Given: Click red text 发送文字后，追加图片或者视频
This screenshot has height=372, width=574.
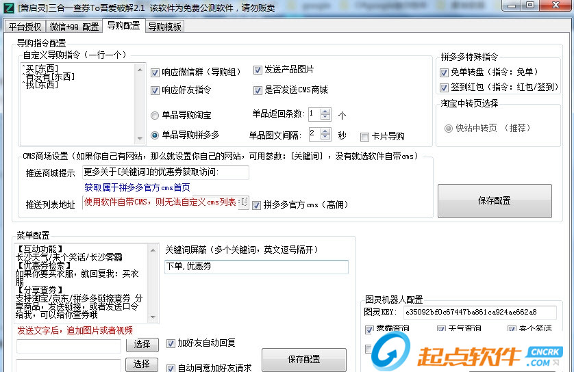Looking at the screenshot, I should [x=75, y=331].
